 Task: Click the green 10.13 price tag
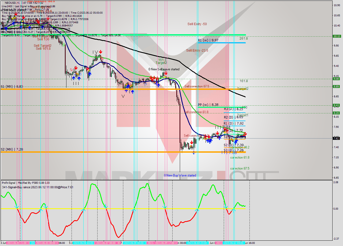tap(337, 36)
